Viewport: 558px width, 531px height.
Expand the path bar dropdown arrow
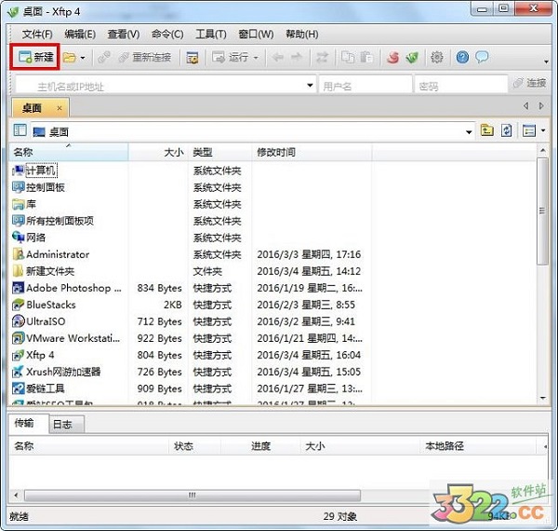(x=469, y=132)
